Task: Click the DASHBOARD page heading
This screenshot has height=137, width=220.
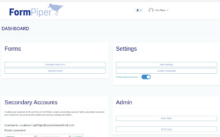Action: pos(15,29)
